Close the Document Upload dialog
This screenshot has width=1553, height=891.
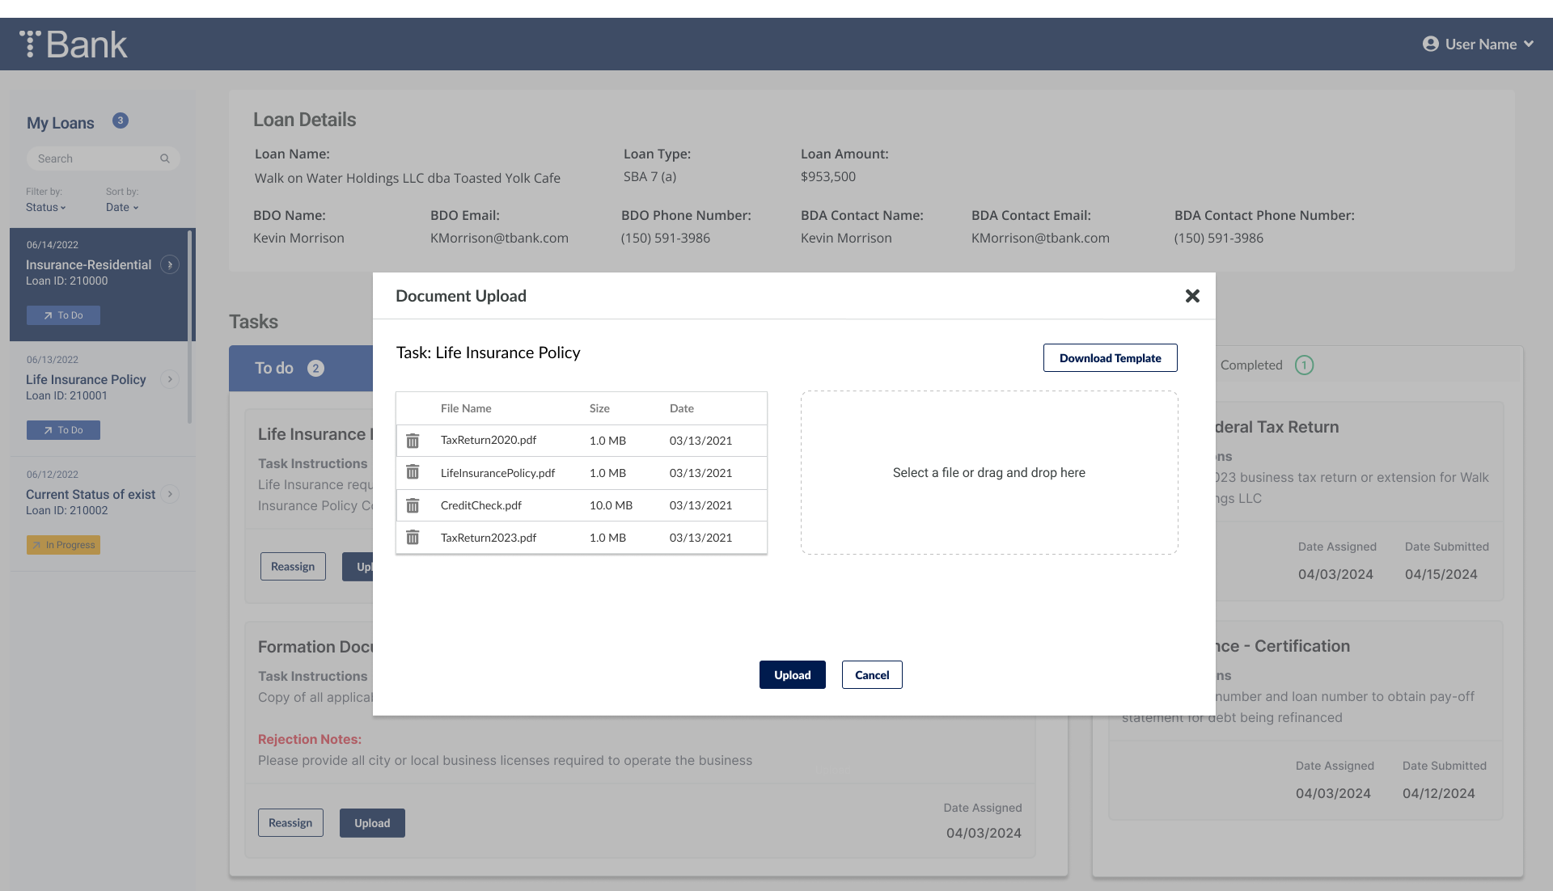click(1192, 296)
